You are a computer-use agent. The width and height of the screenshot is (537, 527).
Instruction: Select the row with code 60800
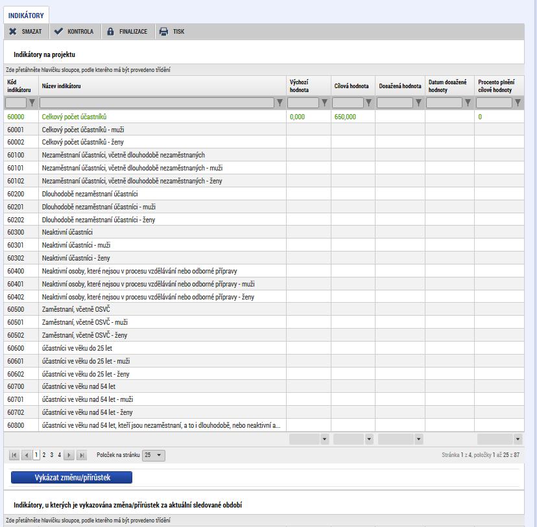[x=264, y=425]
